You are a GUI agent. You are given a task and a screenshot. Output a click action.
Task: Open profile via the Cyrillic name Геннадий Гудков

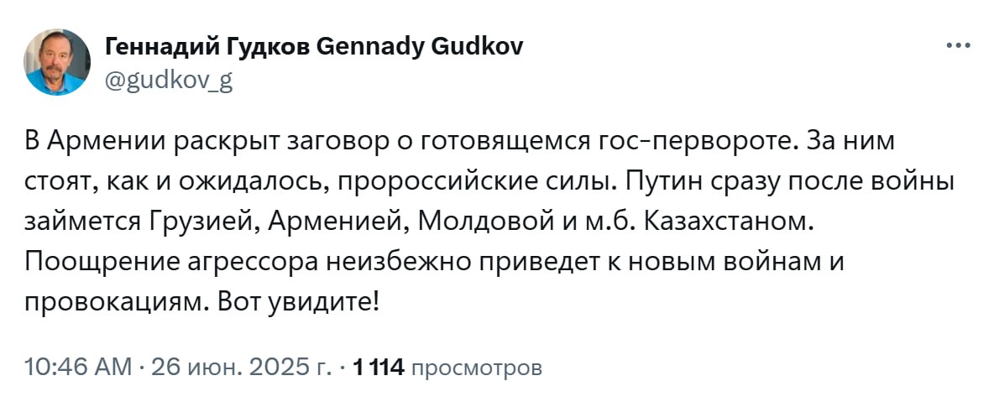coord(209,46)
